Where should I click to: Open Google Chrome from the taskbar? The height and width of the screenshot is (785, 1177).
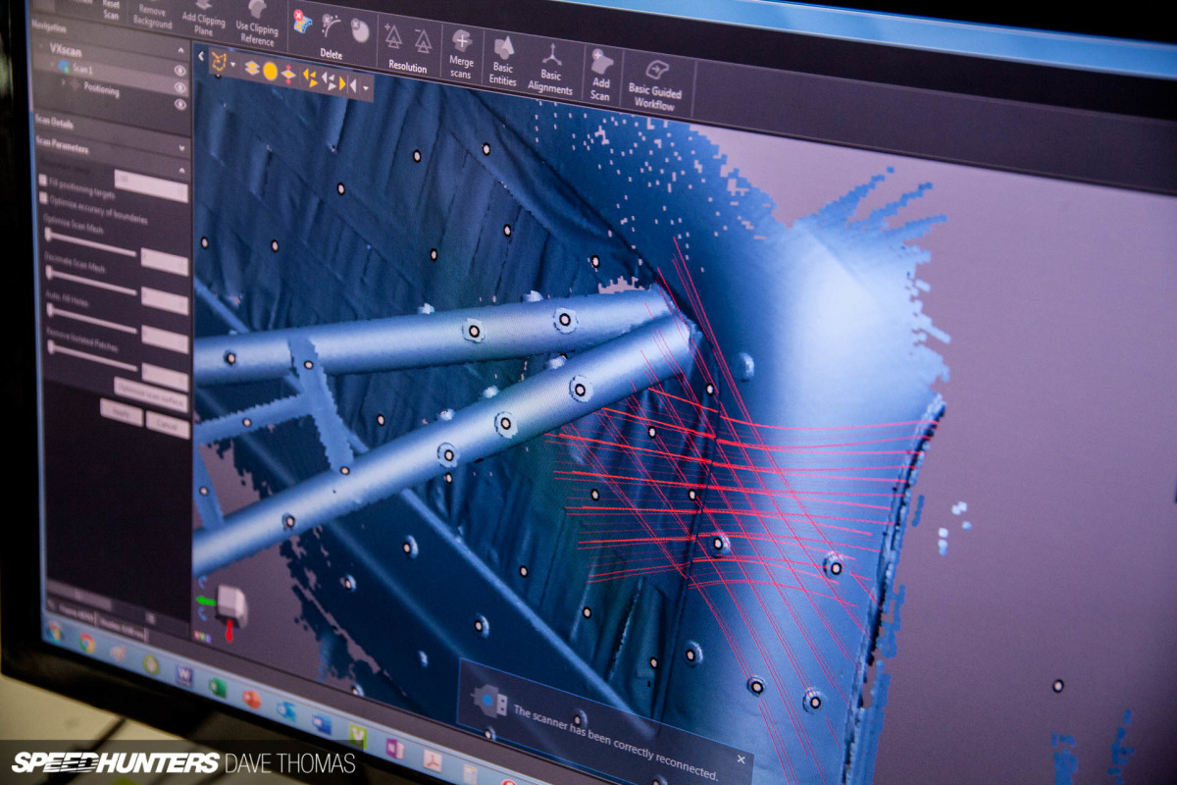[86, 643]
